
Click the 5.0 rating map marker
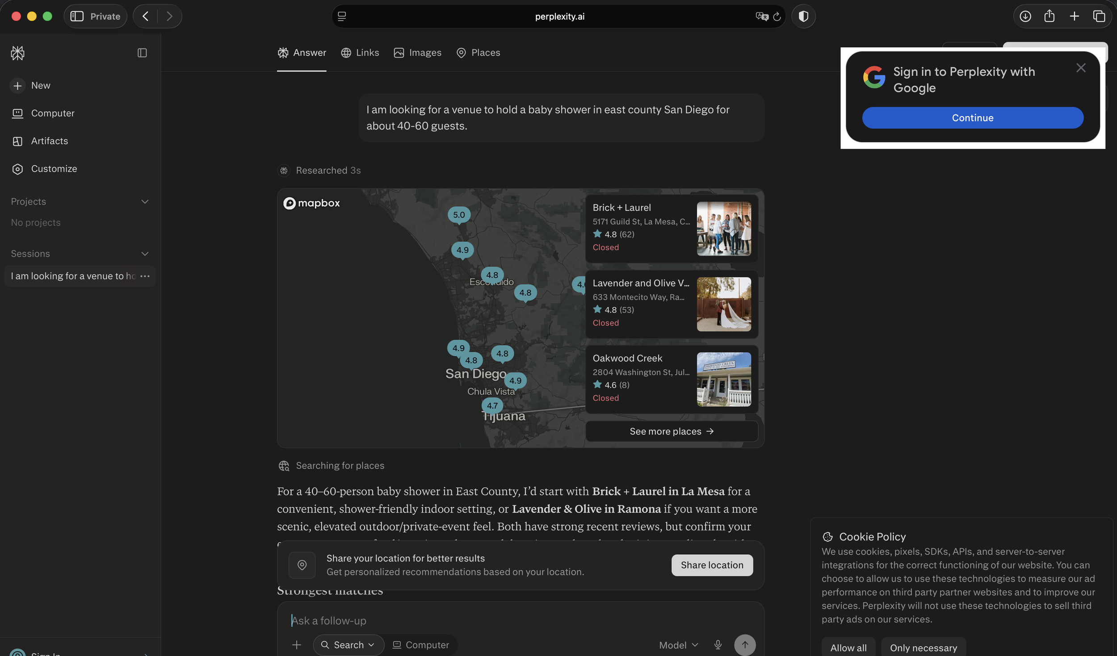(x=459, y=215)
